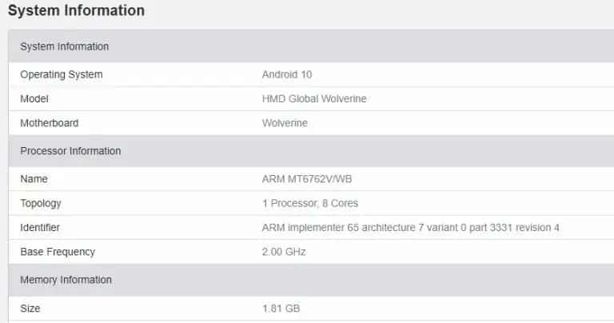Click the Base Frequency row label
This screenshot has height=323, width=614.
[x=58, y=252]
